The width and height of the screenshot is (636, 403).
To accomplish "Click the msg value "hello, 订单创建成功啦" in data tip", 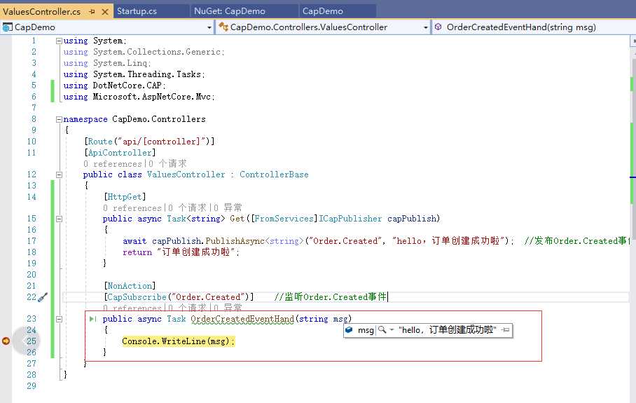I will pyautogui.click(x=448, y=330).
